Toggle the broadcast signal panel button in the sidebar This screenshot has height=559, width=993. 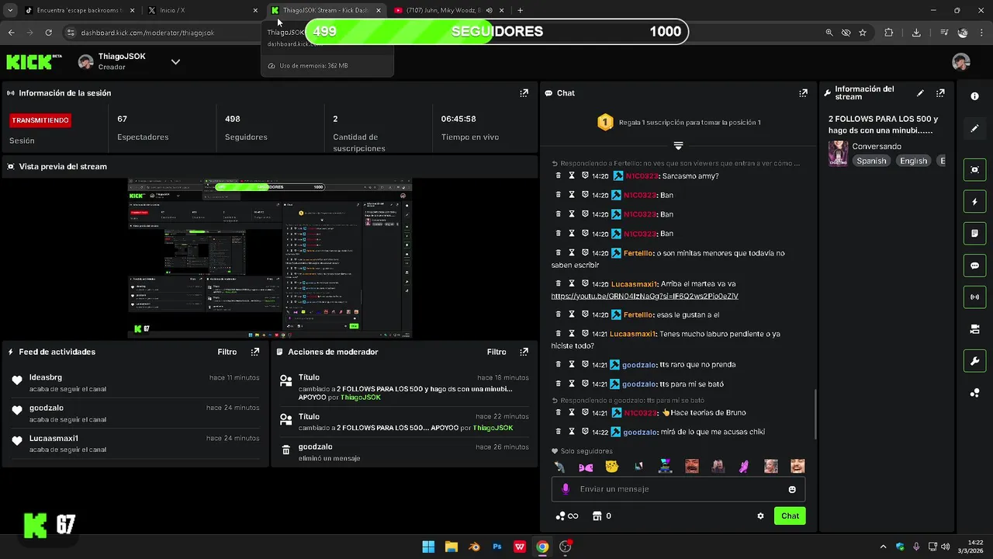[974, 297]
